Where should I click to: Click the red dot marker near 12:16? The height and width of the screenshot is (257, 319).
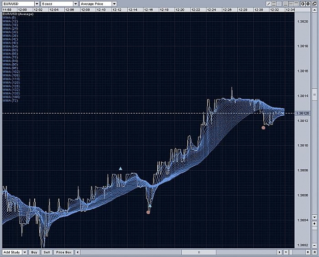pos(148,212)
